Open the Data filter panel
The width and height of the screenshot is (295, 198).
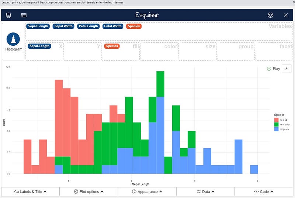205,192
